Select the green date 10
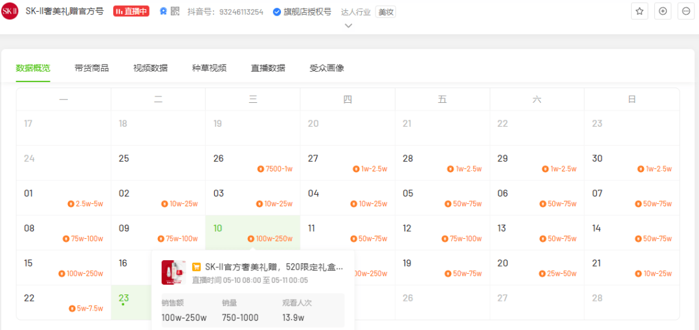The width and height of the screenshot is (699, 330). tap(217, 228)
